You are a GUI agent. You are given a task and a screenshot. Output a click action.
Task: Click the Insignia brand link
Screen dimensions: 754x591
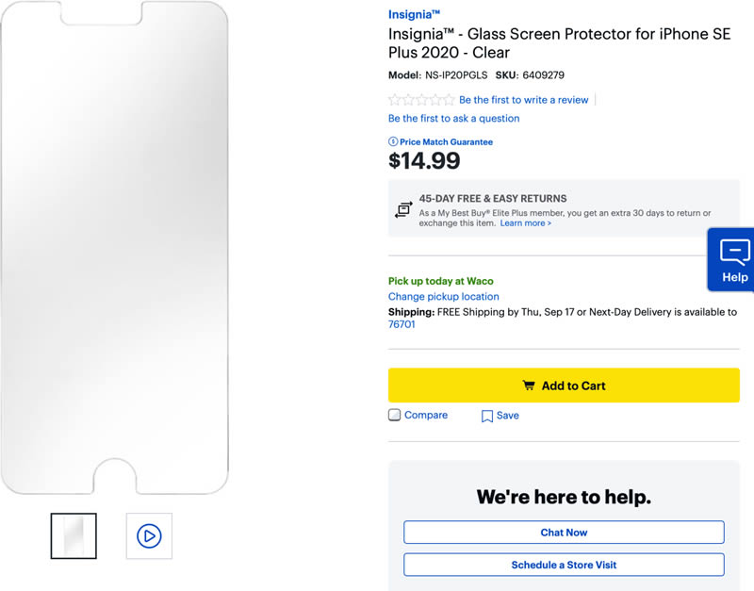click(x=414, y=14)
